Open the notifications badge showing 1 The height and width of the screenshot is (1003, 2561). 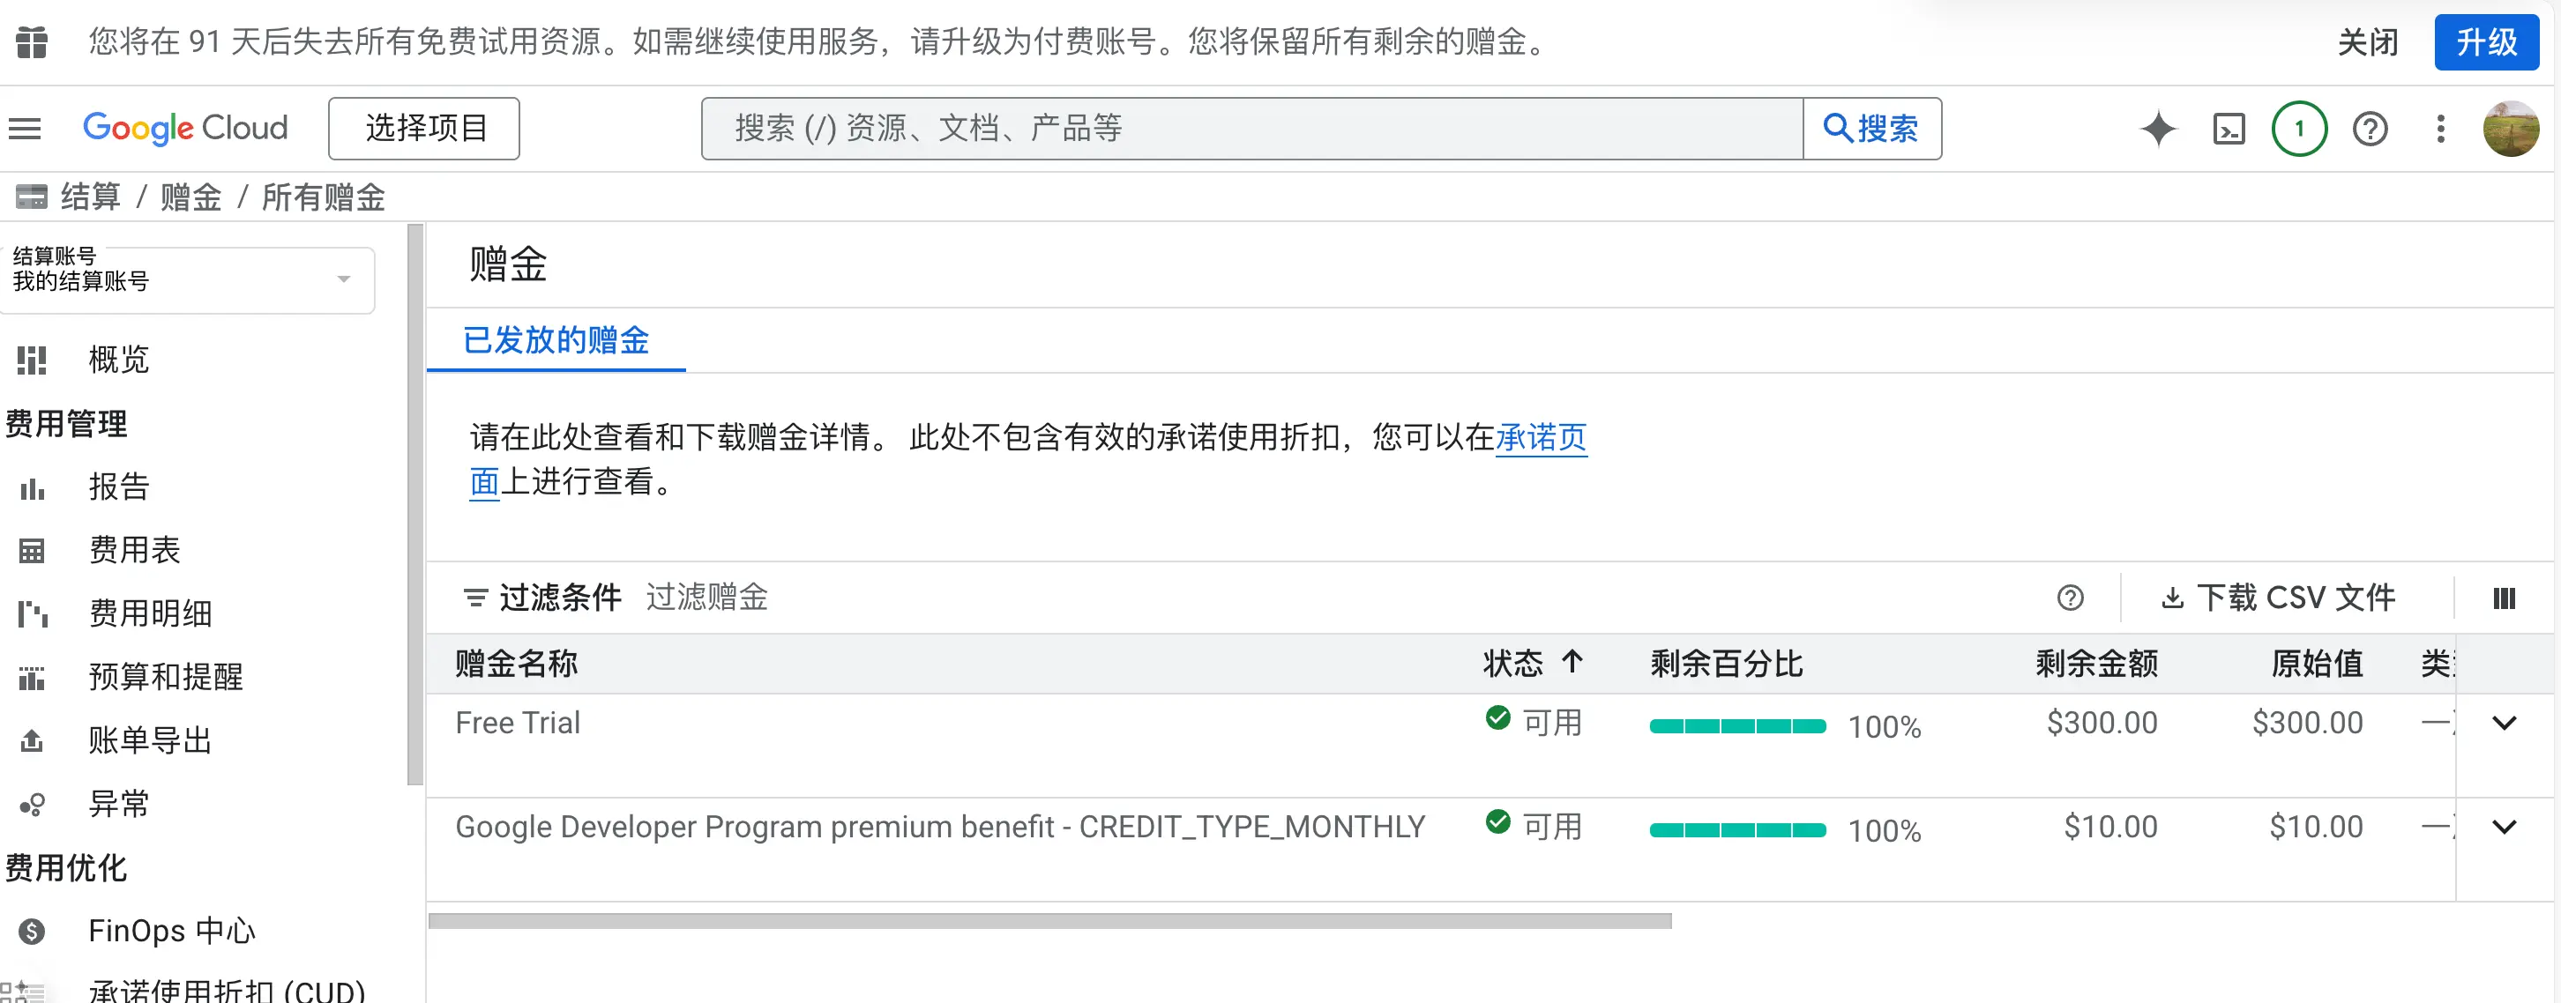tap(2298, 130)
